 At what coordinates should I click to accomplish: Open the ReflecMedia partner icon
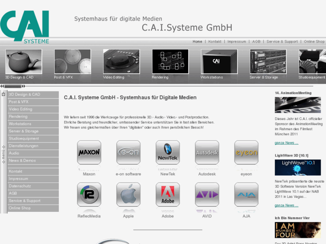[89, 195]
